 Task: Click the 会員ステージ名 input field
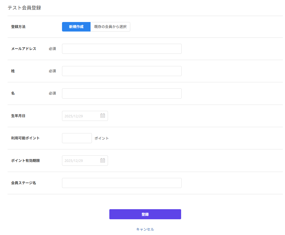pyautogui.click(x=122, y=183)
